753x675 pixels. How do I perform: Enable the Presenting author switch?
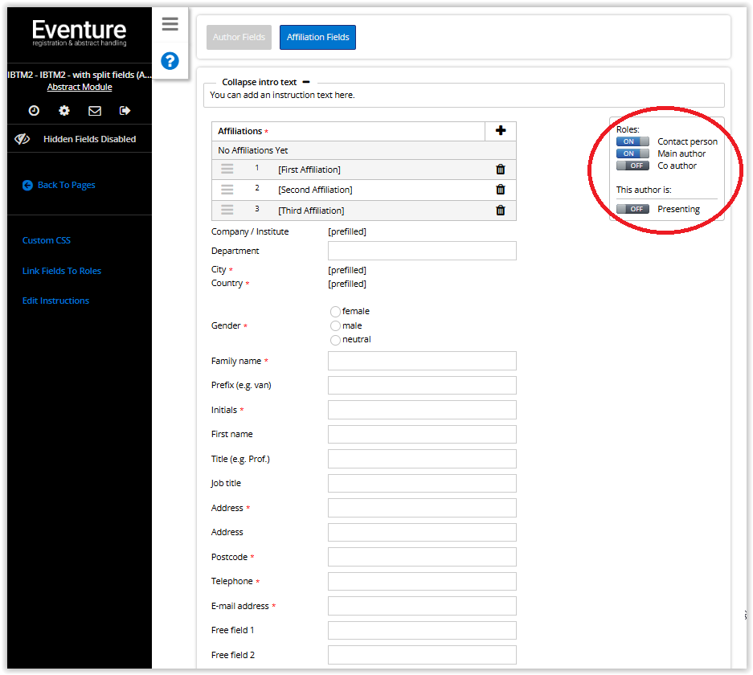point(632,209)
